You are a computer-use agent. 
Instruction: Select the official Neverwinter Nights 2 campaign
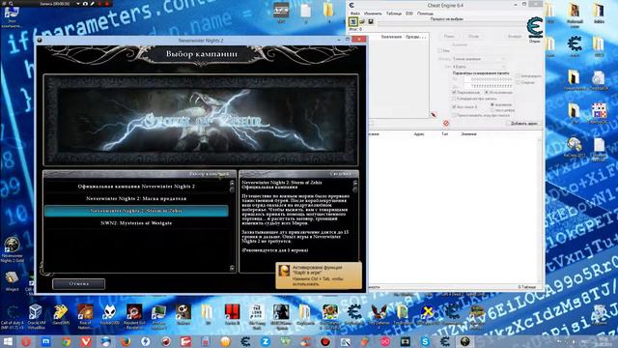pos(136,187)
